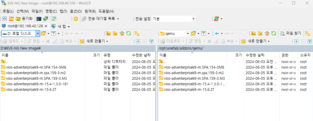
Task: Go to local parent directory icon
Action: (x=109, y=33)
